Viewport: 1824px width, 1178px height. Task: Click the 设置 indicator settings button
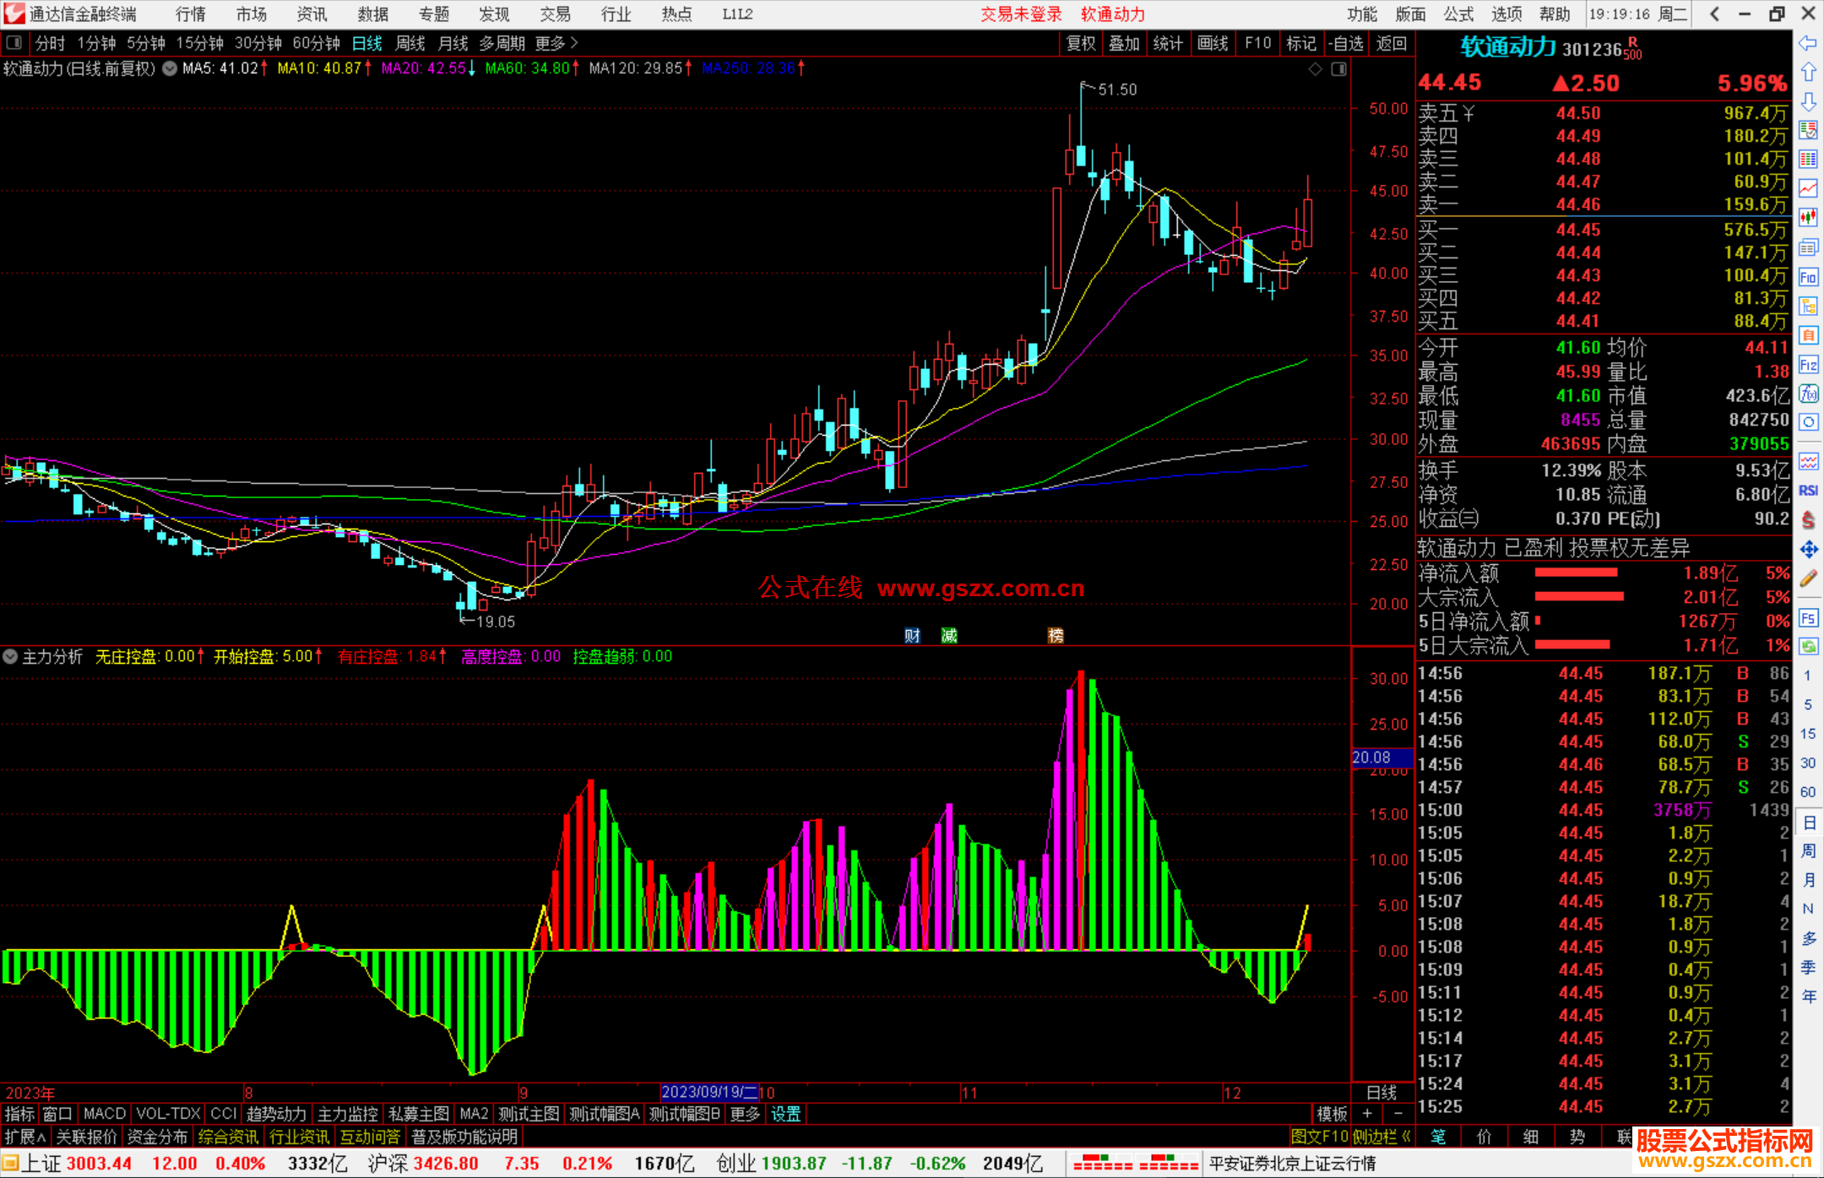coord(785,1114)
